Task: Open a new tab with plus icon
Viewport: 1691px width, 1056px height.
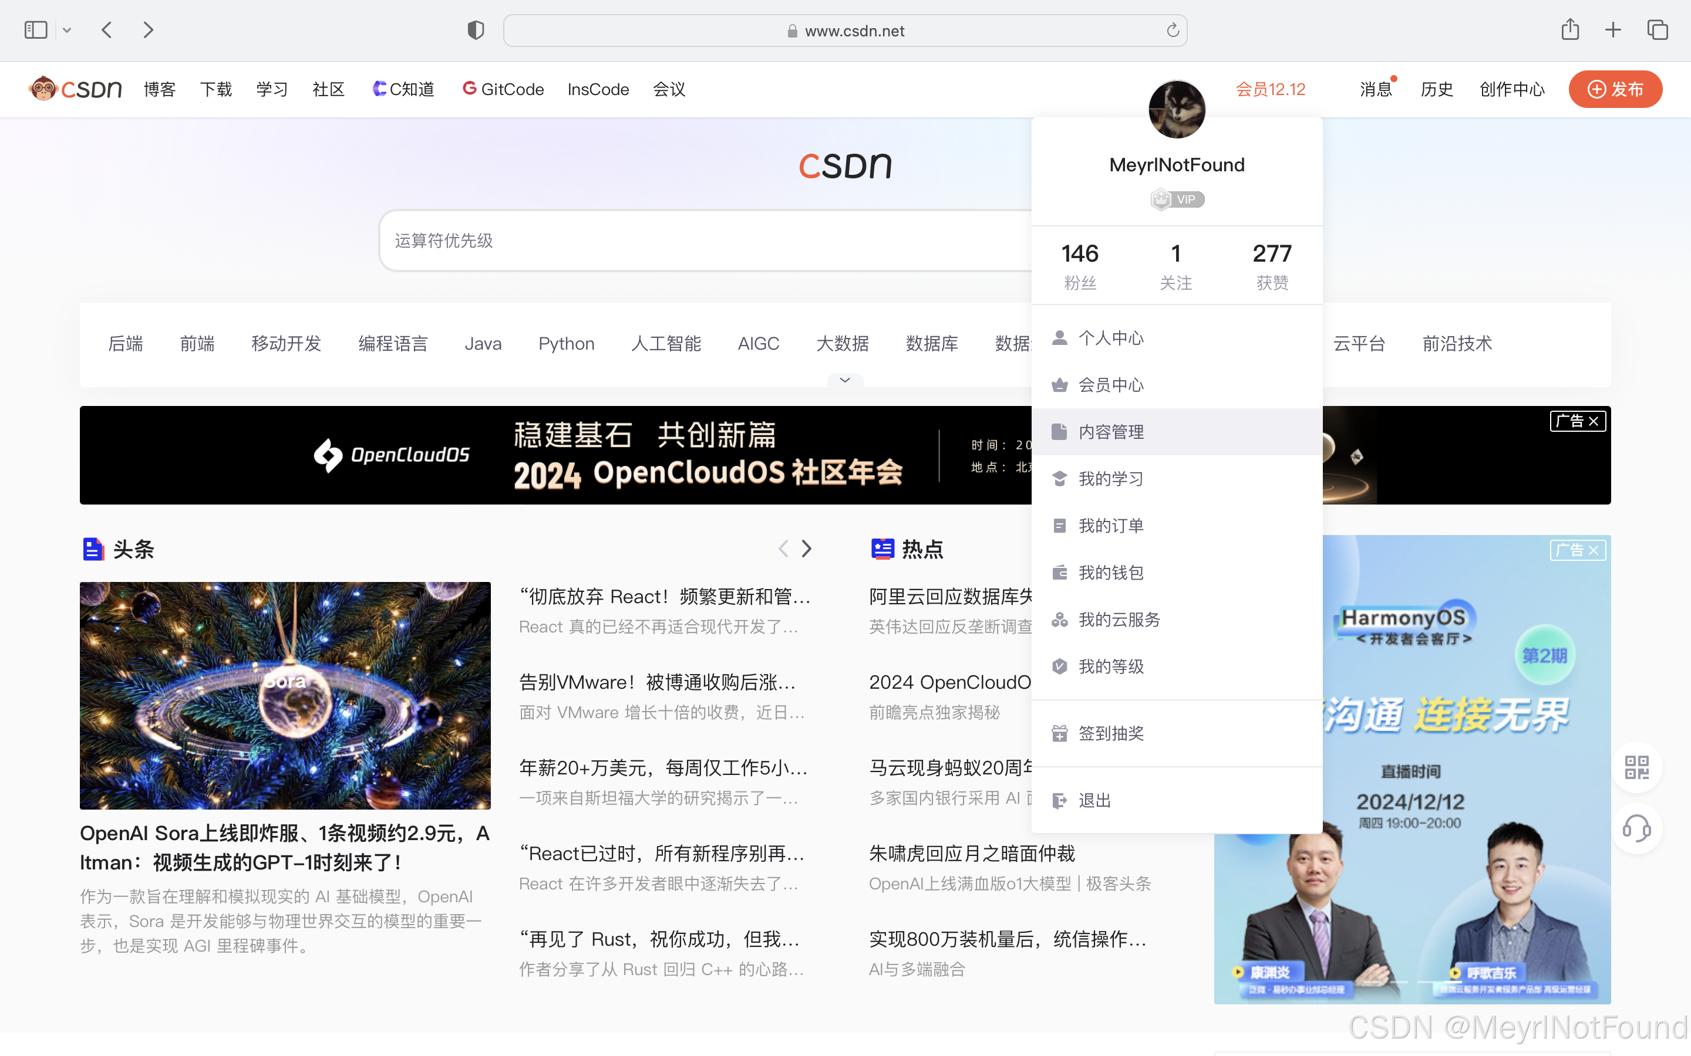Action: [x=1613, y=30]
